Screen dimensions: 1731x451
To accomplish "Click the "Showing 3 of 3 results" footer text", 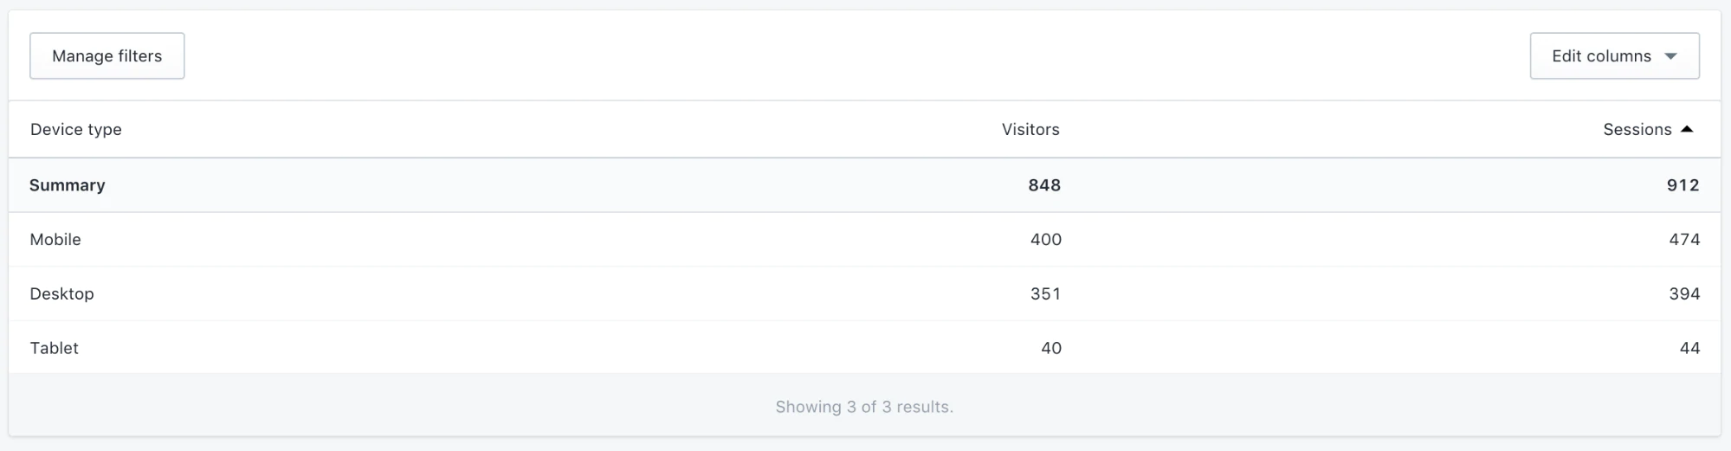I will (864, 407).
